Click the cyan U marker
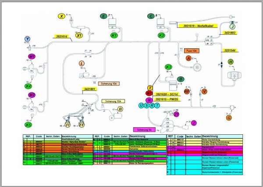The height and width of the screenshot is (187, 263). [141, 105]
